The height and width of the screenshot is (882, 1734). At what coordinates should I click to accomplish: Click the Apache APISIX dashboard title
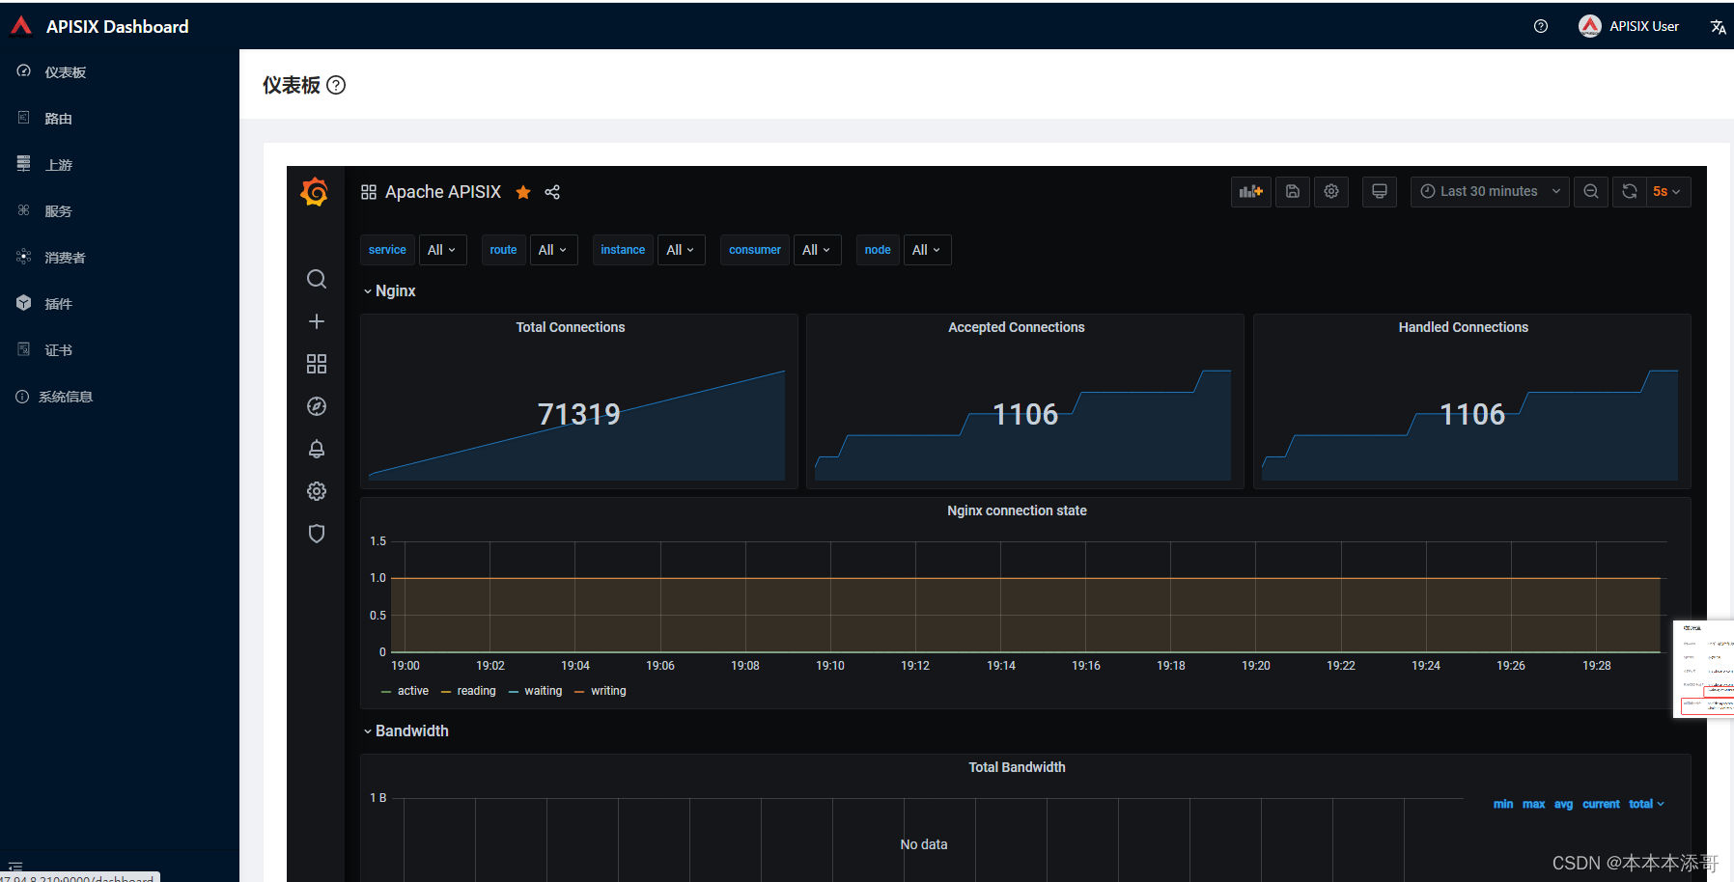pyautogui.click(x=443, y=192)
